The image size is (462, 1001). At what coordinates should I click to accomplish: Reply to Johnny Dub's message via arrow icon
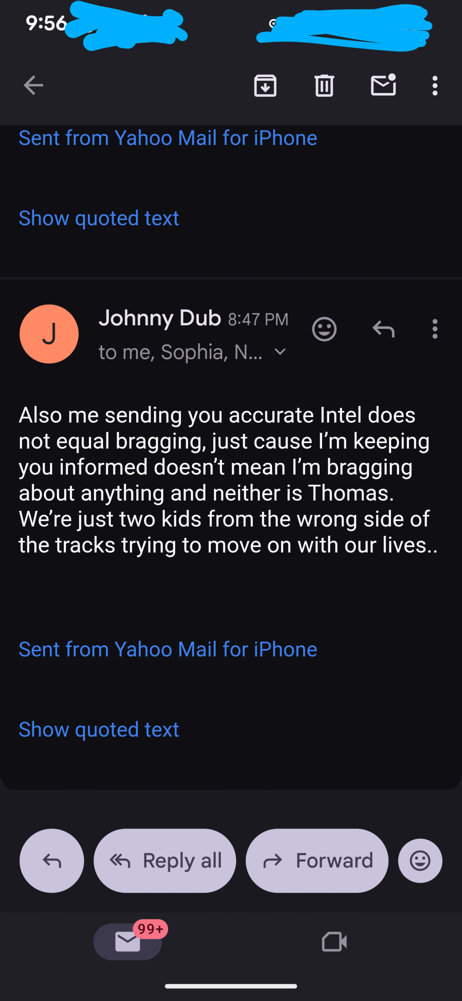pyautogui.click(x=383, y=329)
